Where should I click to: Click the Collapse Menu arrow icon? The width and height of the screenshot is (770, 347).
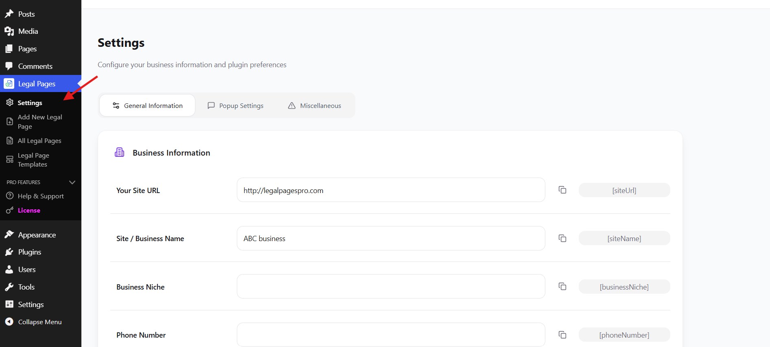click(9, 322)
